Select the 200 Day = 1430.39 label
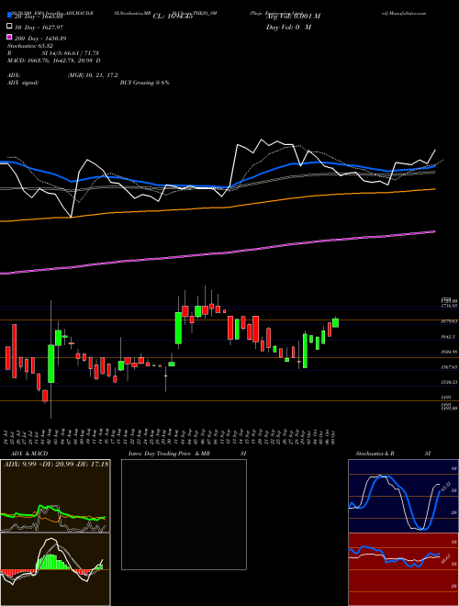 40,39
